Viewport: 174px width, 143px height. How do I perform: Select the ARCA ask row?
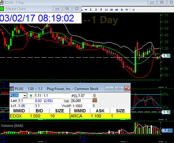[x=100, y=116]
